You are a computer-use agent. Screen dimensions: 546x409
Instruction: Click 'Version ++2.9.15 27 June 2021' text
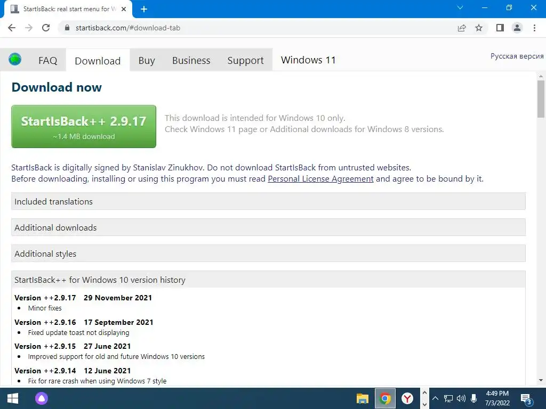73,346
